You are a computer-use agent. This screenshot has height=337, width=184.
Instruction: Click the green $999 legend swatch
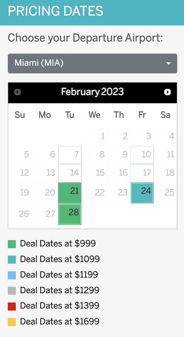click(x=12, y=244)
